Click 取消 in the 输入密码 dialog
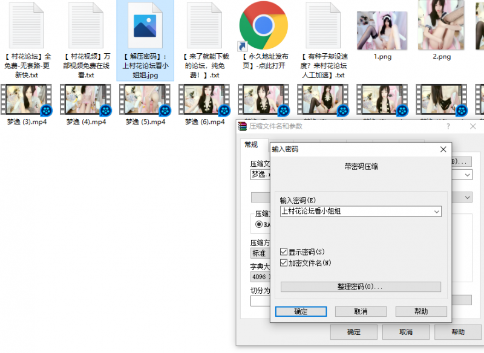This screenshot has width=484, height=353. point(361,311)
